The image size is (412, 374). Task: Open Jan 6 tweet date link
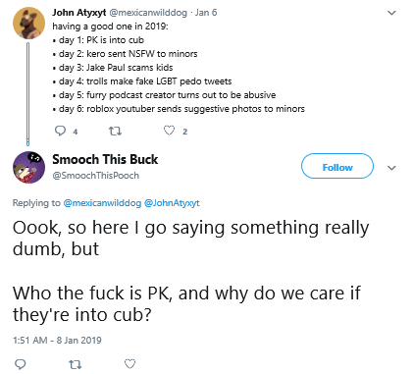206,13
